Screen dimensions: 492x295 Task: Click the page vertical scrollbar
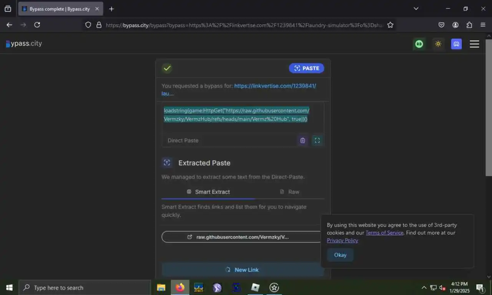(489, 108)
